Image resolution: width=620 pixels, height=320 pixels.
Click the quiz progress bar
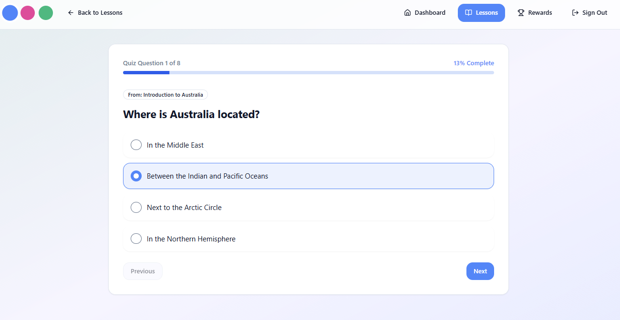pyautogui.click(x=308, y=72)
